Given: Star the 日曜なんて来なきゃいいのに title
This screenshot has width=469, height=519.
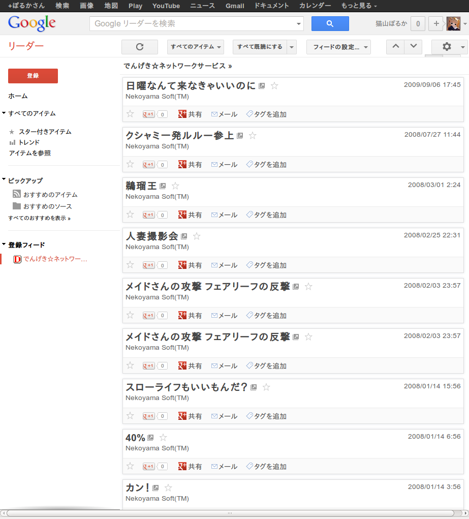Looking at the screenshot, I should [274, 86].
